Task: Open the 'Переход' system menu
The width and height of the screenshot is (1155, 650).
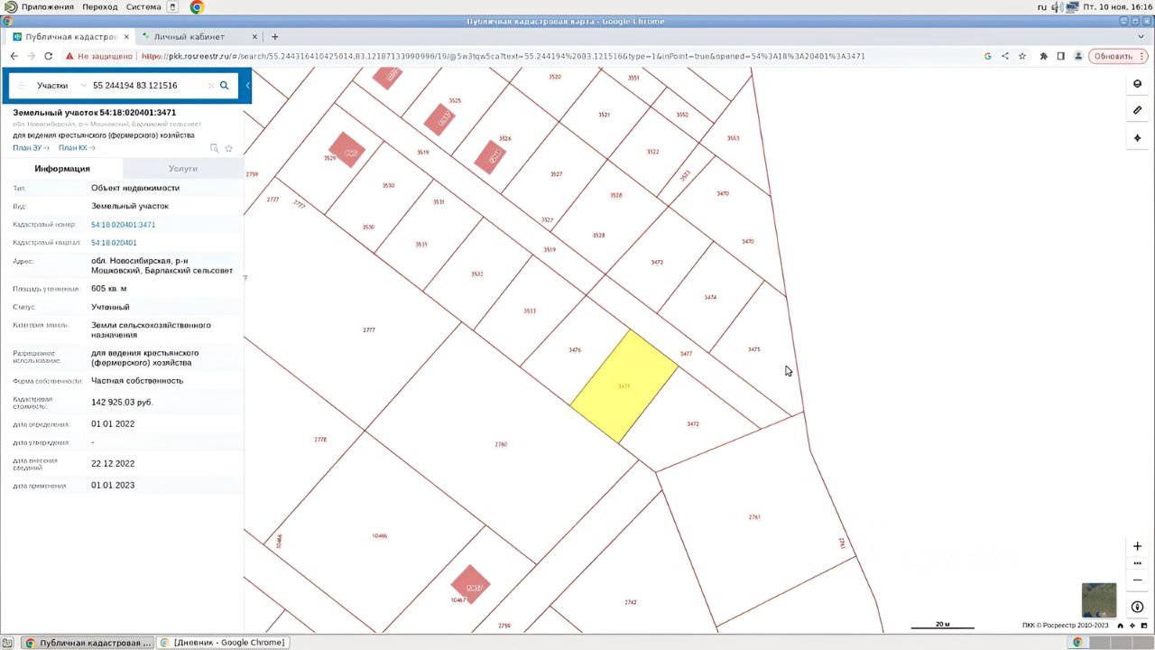Action: tap(100, 7)
